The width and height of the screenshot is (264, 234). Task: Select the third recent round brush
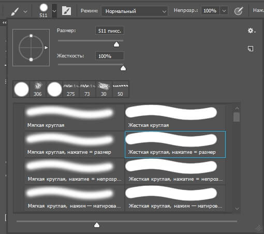pyautogui.click(x=54, y=89)
